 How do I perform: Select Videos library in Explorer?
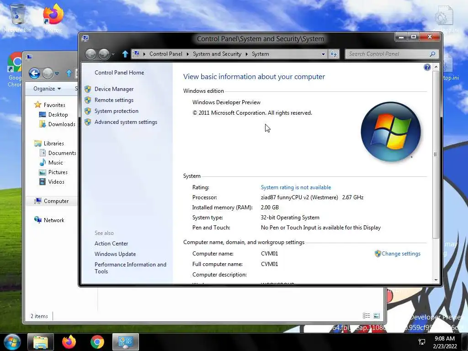click(x=56, y=182)
